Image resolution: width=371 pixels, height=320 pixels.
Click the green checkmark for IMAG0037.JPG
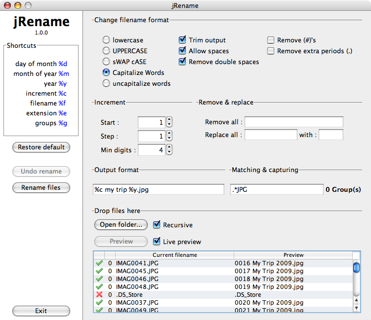pyautogui.click(x=99, y=302)
